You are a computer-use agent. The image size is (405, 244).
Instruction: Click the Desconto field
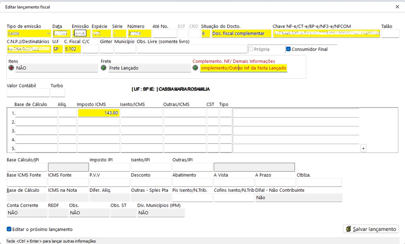[x=151, y=183]
